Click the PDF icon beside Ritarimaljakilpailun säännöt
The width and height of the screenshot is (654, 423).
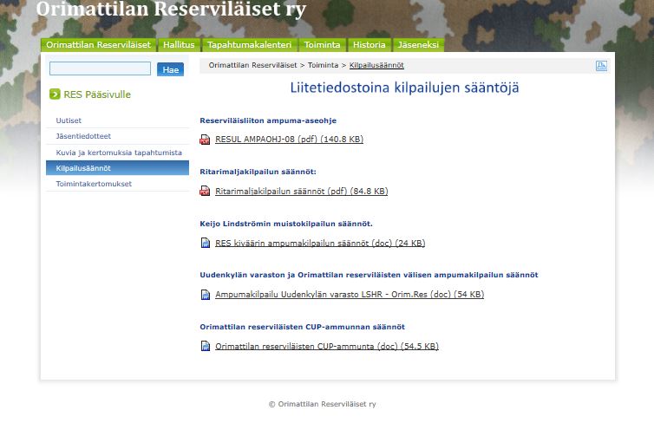click(205, 192)
